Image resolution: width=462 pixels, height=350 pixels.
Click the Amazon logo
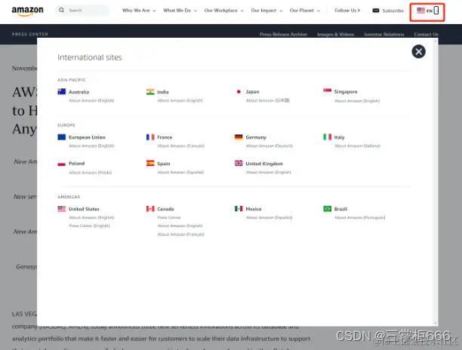pos(27,11)
